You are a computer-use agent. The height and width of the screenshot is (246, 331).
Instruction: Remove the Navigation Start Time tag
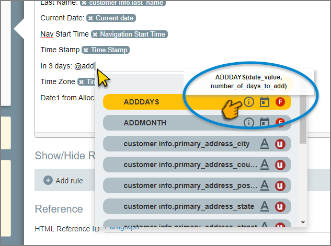click(x=95, y=34)
